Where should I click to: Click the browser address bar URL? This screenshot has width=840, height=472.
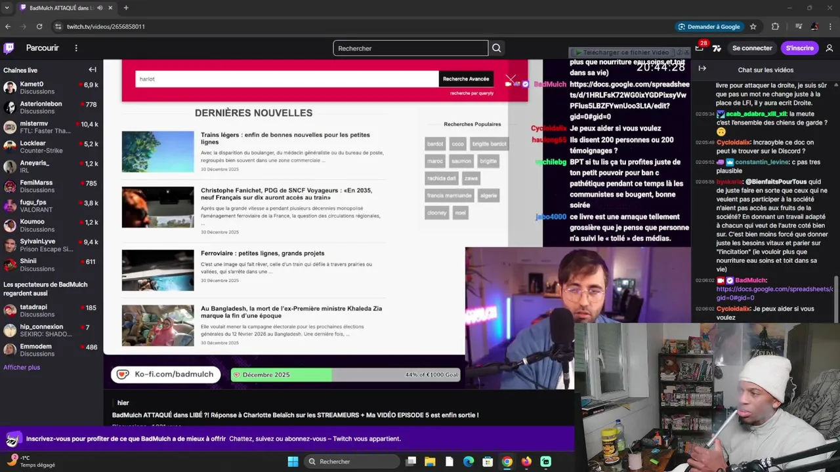coord(106,26)
